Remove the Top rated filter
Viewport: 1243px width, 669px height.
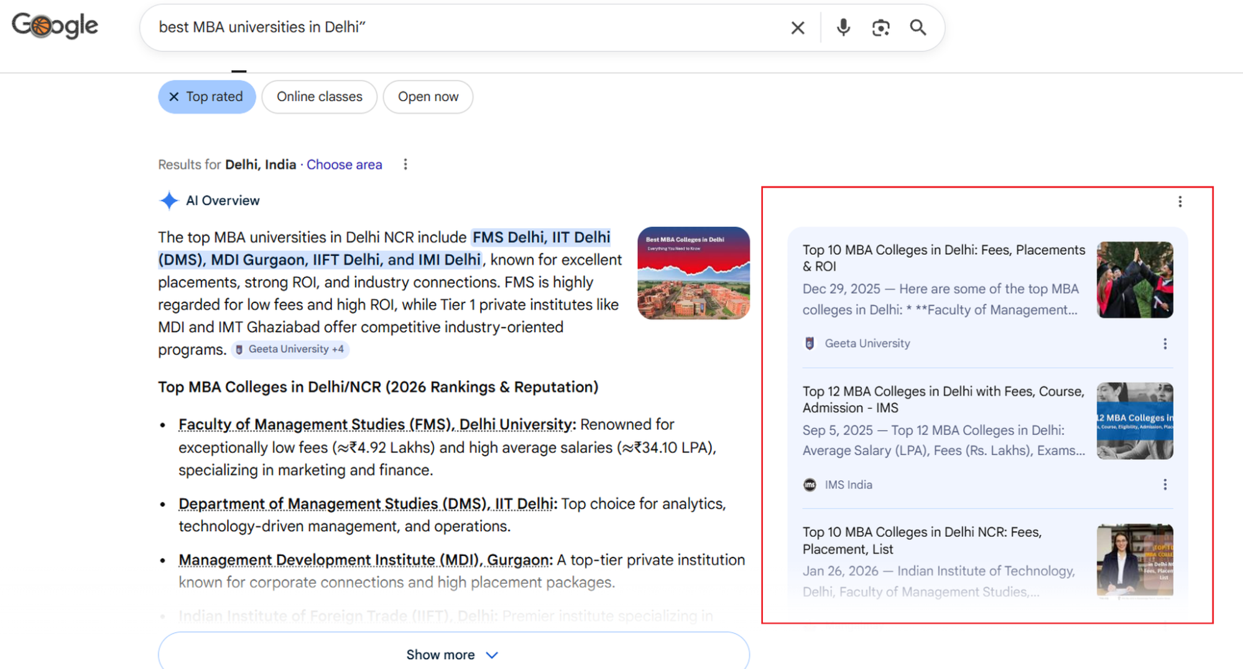pos(175,96)
